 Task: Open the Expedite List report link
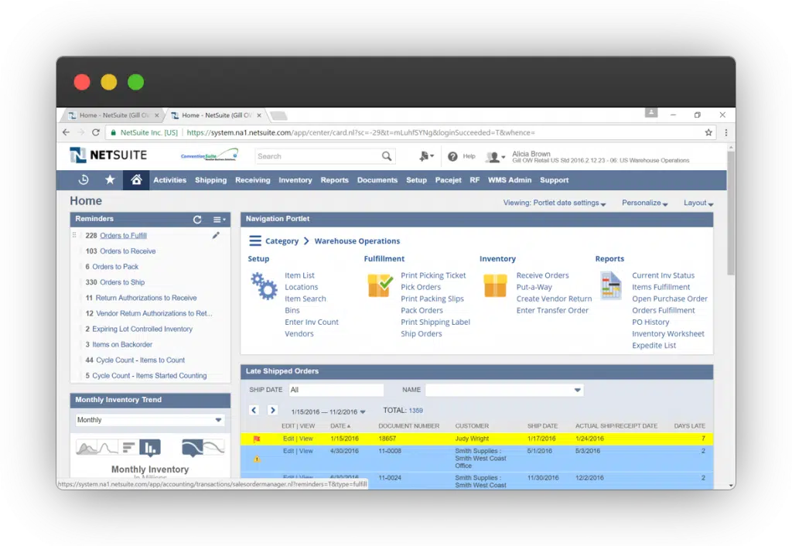654,346
